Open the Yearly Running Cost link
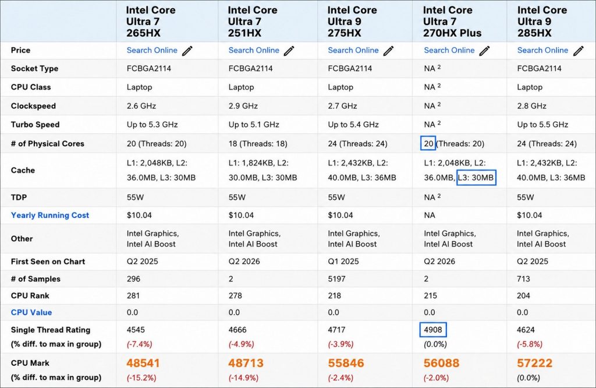The height and width of the screenshot is (388, 596). (x=50, y=216)
